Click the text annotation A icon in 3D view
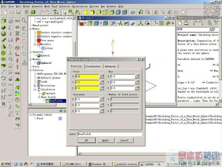The height and width of the screenshot is (167, 222). (x=120, y=23)
